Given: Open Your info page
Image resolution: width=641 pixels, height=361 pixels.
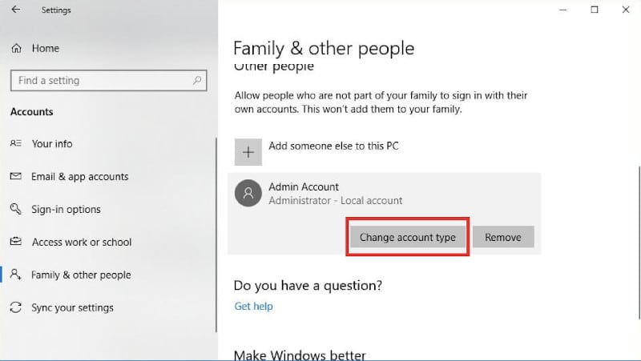Looking at the screenshot, I should click(52, 144).
